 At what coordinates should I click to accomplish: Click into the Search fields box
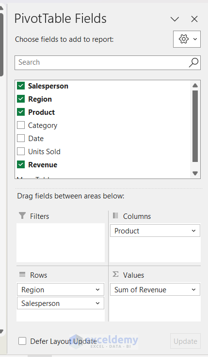[x=108, y=63]
